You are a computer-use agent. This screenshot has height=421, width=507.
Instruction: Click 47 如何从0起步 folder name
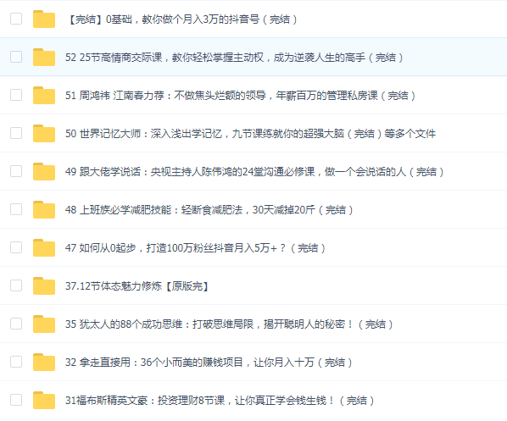195,248
